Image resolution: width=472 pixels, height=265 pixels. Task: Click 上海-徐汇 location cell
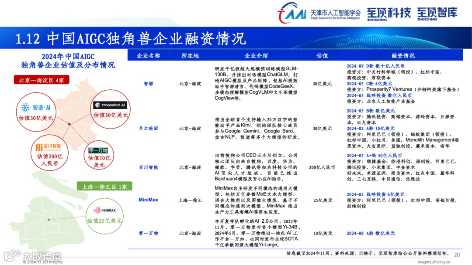click(190, 200)
